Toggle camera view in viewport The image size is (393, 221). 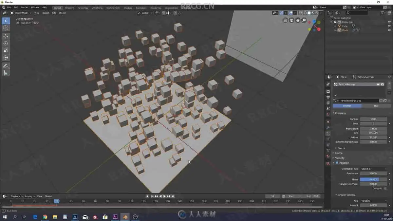pos(291,20)
